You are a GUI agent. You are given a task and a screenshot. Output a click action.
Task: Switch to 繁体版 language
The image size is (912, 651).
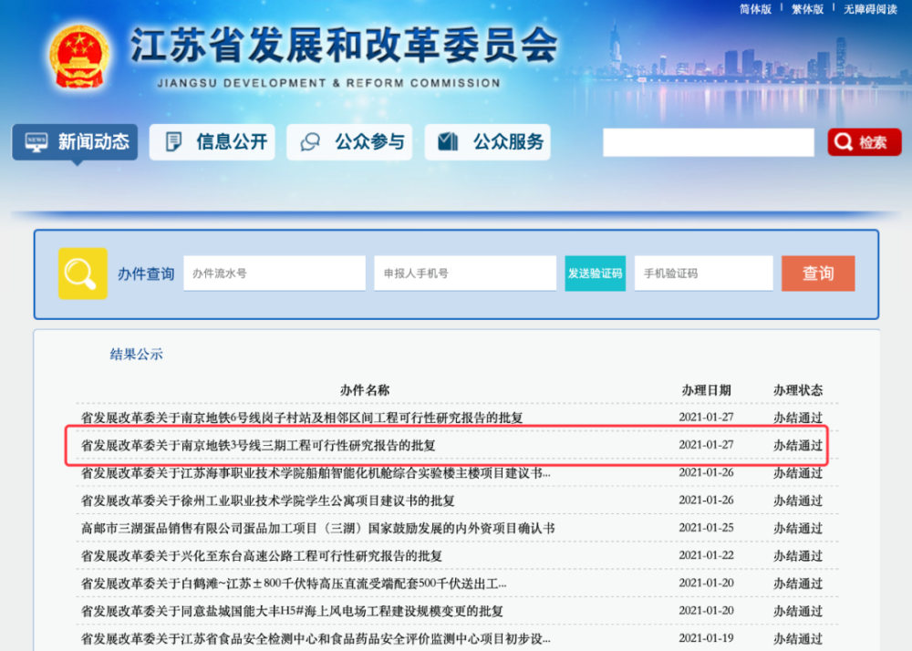point(807,9)
